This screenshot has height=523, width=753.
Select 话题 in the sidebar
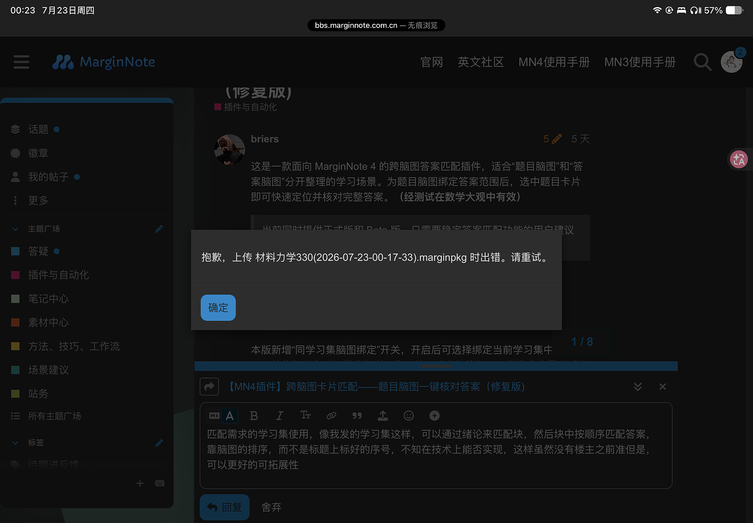38,129
